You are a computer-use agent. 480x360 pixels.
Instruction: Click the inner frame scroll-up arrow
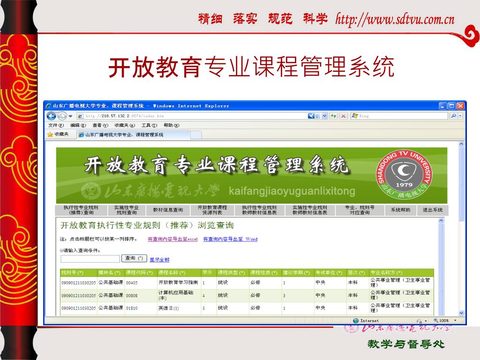coord(441,220)
